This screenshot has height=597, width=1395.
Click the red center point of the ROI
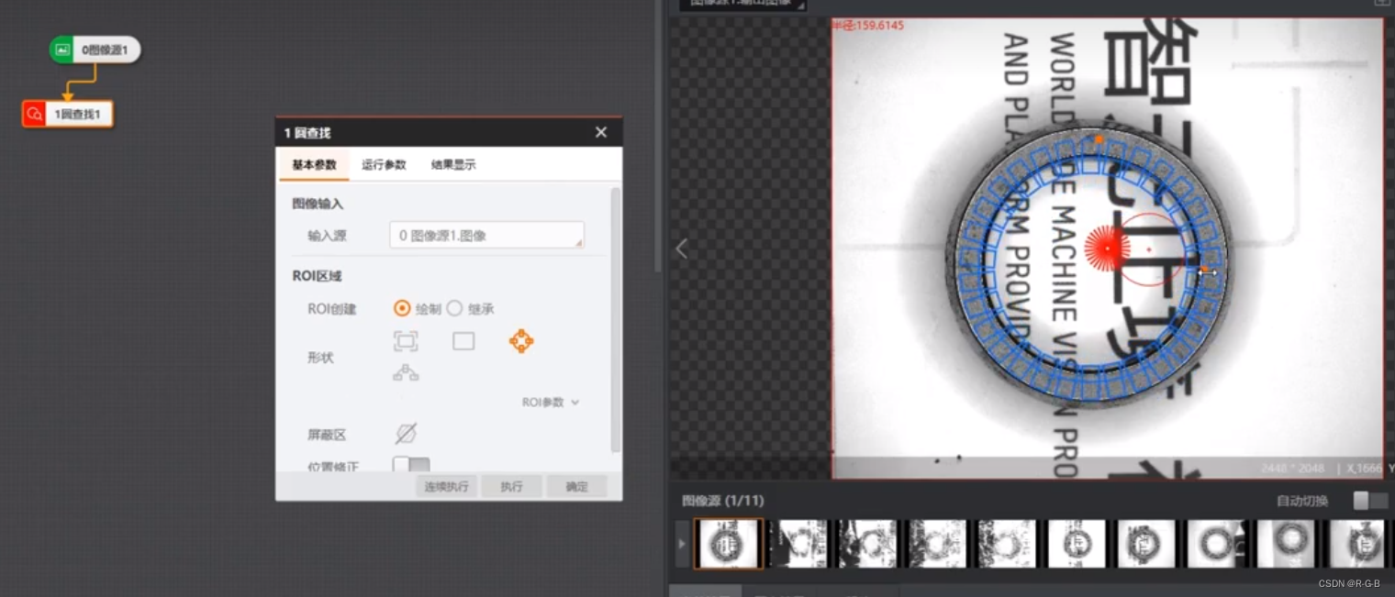1109,249
